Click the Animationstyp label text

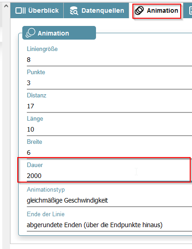click(46, 190)
